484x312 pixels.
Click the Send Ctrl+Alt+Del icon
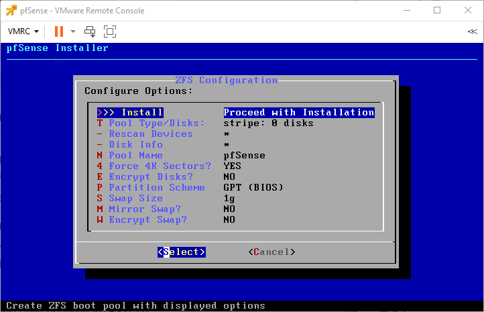coord(90,32)
